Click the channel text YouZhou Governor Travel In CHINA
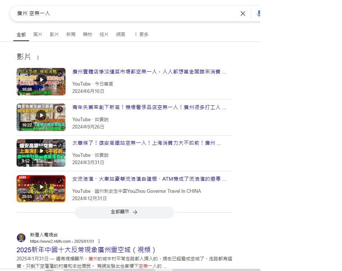 click(164, 191)
